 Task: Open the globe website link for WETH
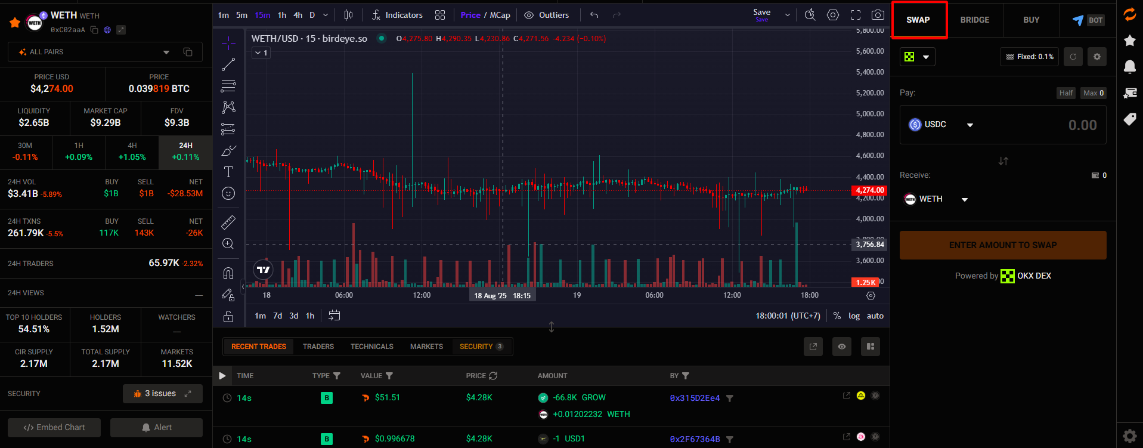tap(107, 30)
